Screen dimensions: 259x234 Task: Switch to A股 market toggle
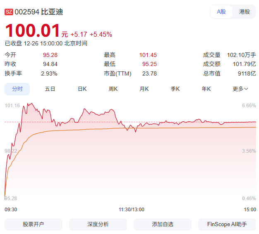pyautogui.click(x=221, y=12)
